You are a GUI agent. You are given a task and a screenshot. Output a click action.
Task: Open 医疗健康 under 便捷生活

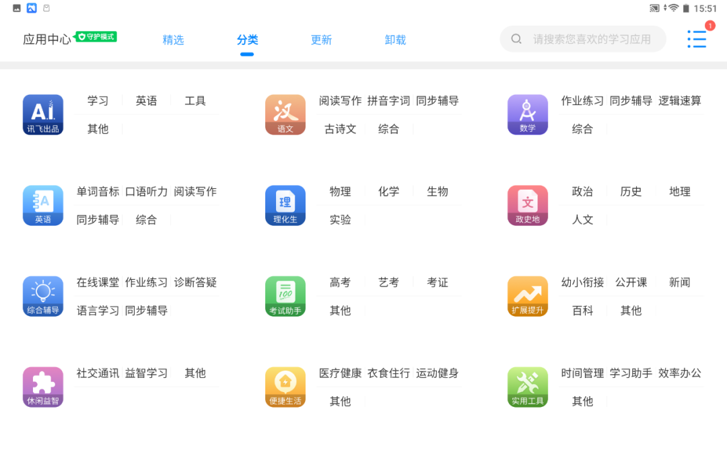341,373
